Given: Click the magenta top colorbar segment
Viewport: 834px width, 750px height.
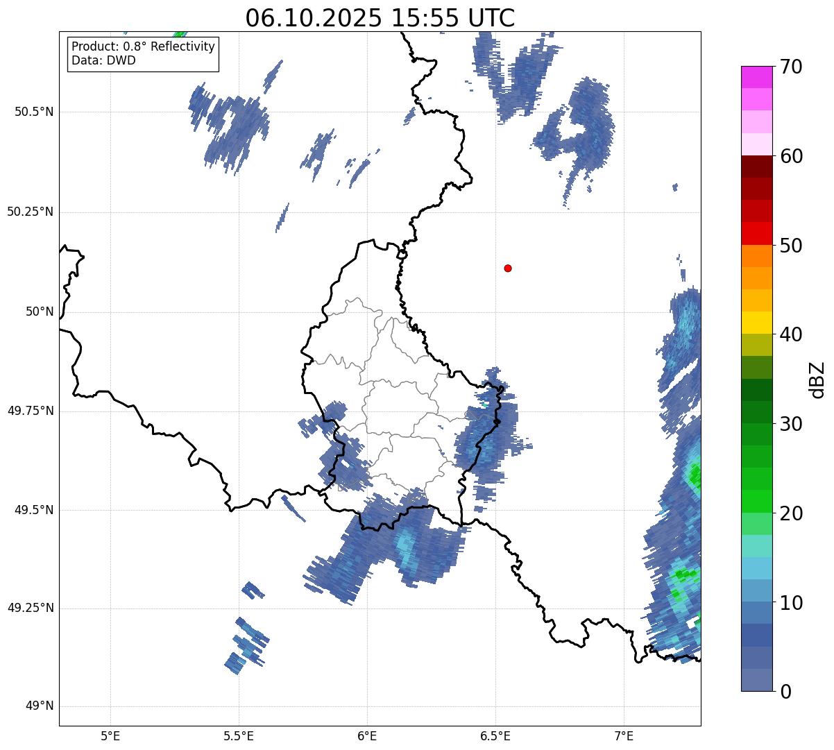Looking at the screenshot, I should tap(757, 77).
